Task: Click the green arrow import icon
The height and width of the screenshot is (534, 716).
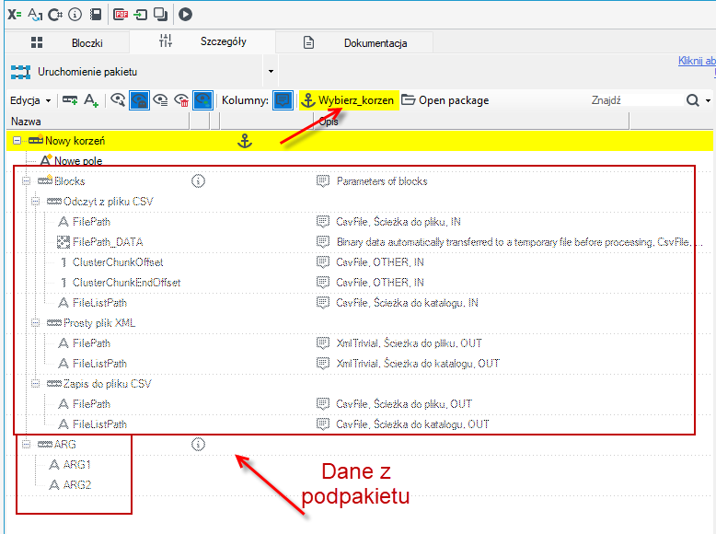Action: point(140,15)
